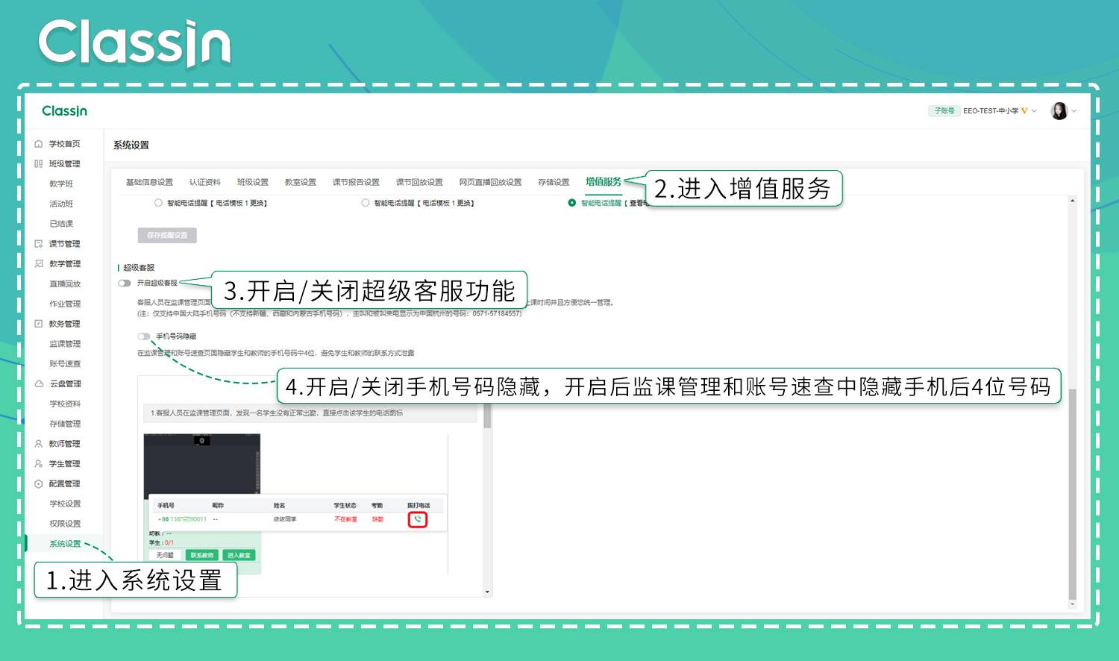The height and width of the screenshot is (661, 1119).
Task: Go to 教学班 in sidebar
Action: [61, 184]
